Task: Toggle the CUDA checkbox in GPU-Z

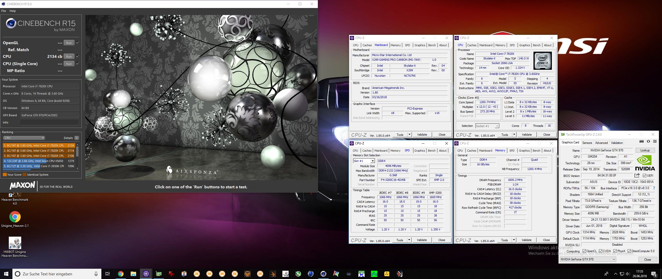Action: coord(600,251)
